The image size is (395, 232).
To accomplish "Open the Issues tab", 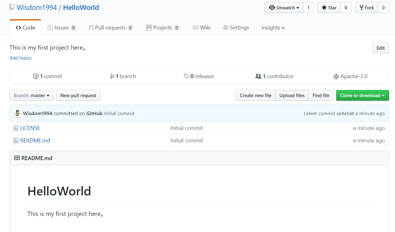I will 62,28.
